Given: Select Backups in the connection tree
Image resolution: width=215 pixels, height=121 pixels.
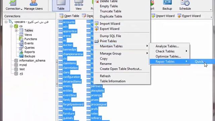Looking at the screenshot, I should 30,56.
